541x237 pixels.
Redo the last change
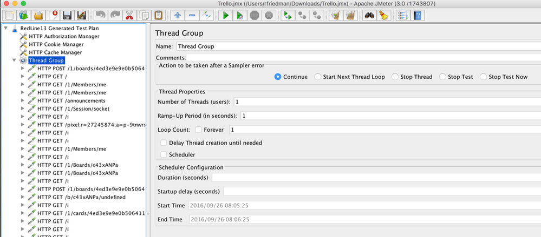coord(115,16)
